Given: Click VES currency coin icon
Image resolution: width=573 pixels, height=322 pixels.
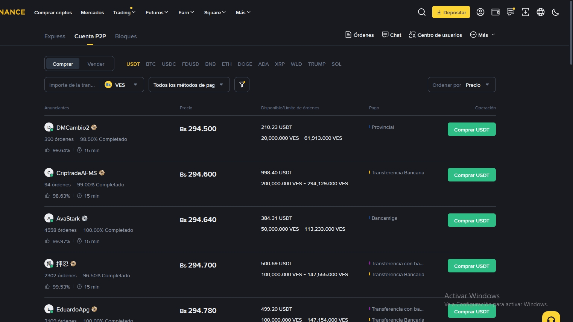Looking at the screenshot, I should [108, 85].
